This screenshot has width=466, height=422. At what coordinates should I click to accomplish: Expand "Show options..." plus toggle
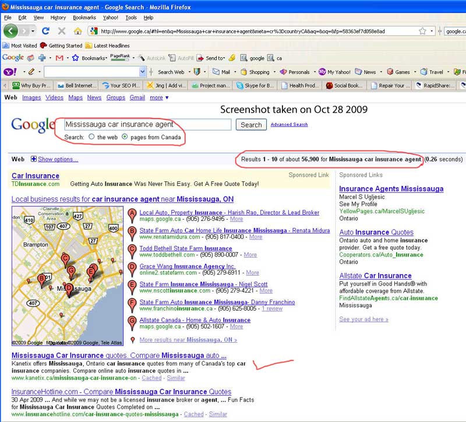tap(33, 159)
